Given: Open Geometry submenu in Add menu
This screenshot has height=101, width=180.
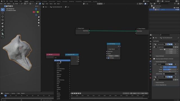Looking at the screenshot, I should click(x=62, y=71).
